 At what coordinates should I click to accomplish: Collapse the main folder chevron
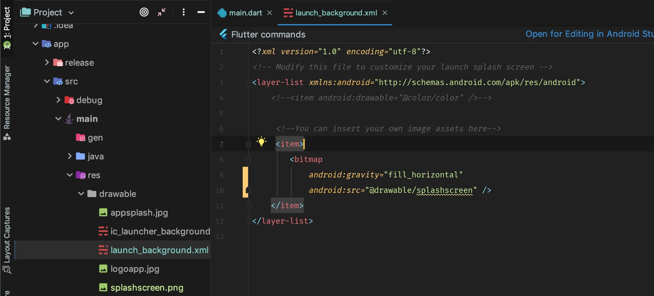coord(58,119)
